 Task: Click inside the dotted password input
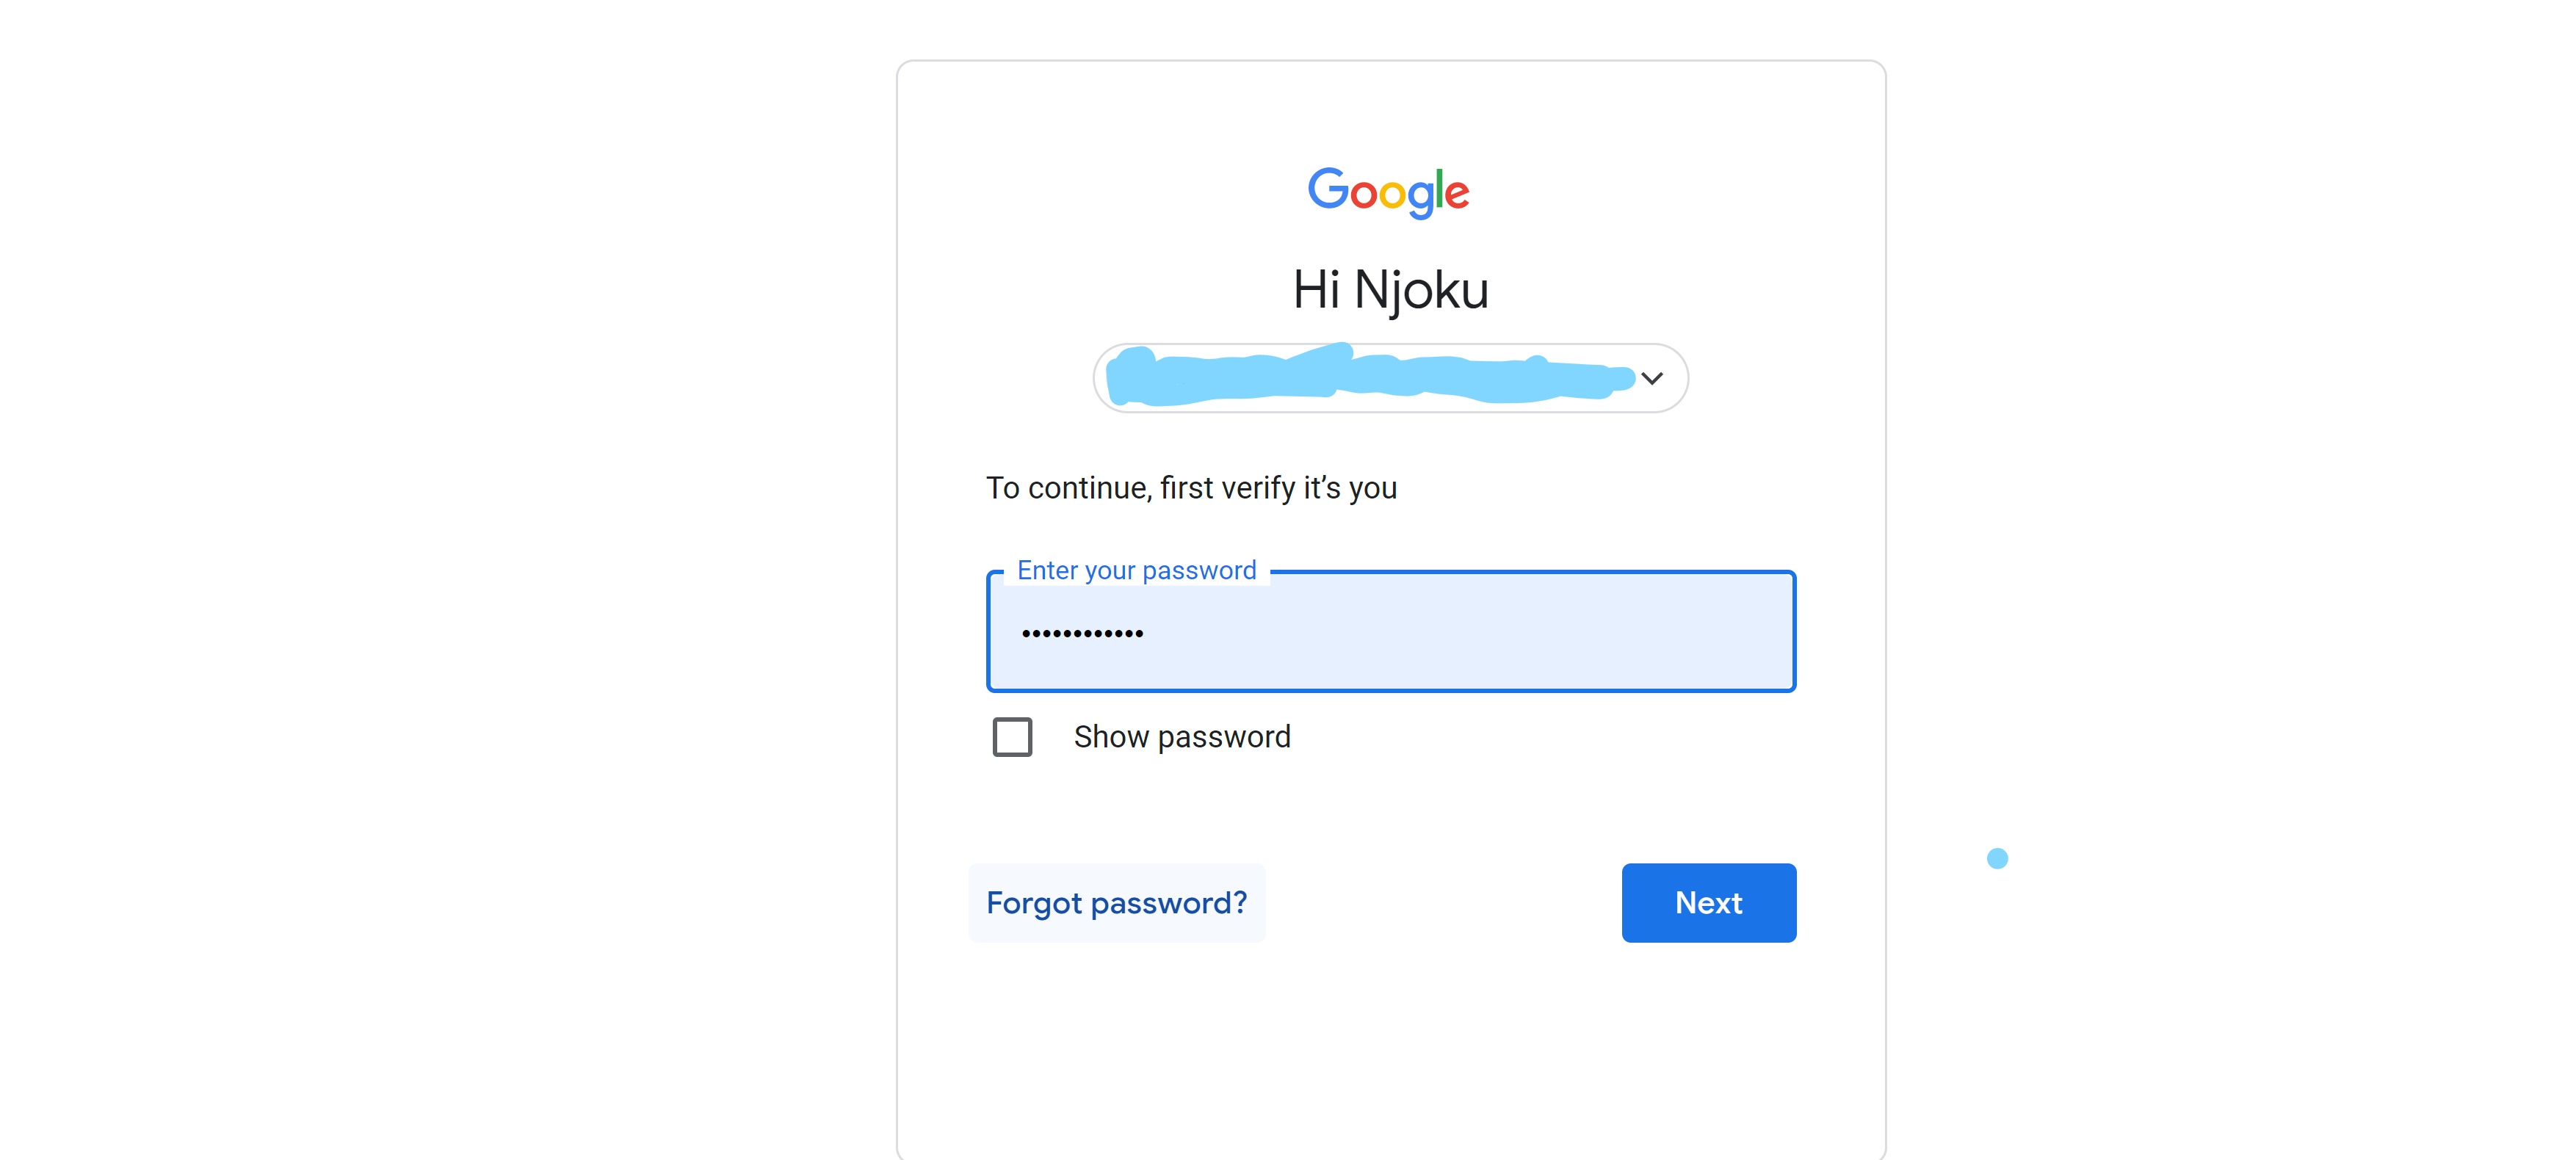click(1390, 631)
